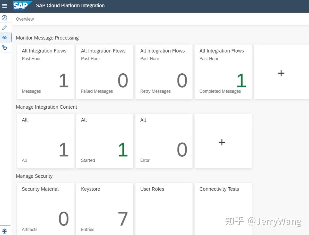
Task: Open the All integration content tile
Action: click(x=45, y=141)
